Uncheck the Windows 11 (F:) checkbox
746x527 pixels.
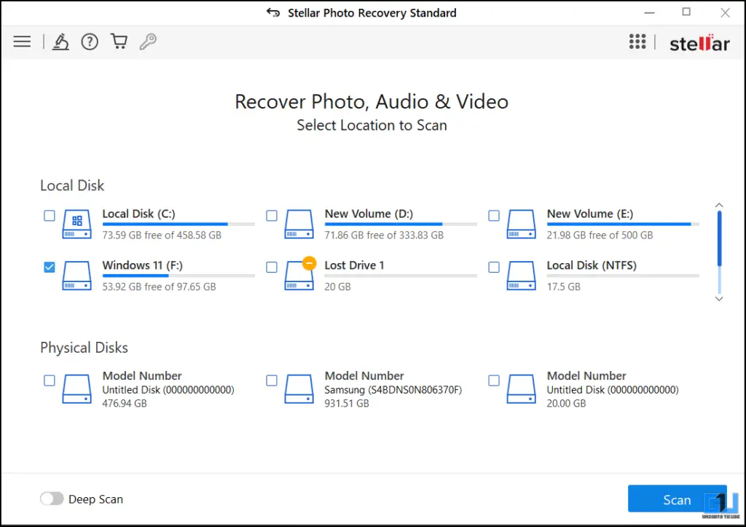coord(50,268)
